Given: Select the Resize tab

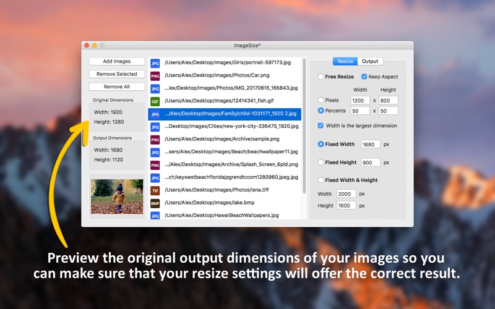Looking at the screenshot, I should 345,61.
